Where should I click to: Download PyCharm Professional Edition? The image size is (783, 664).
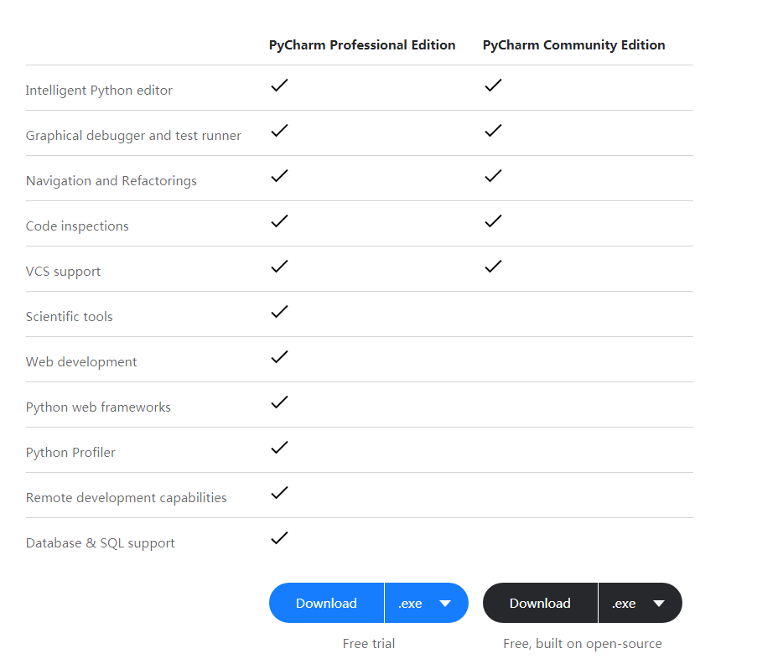click(326, 603)
